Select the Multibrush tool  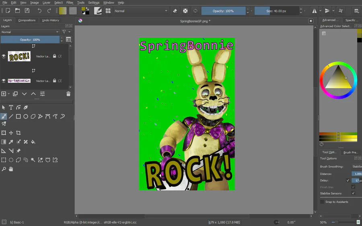[4, 124]
